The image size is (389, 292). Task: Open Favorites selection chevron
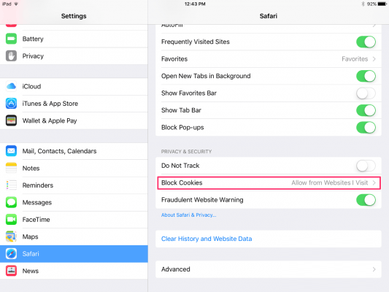(x=374, y=59)
